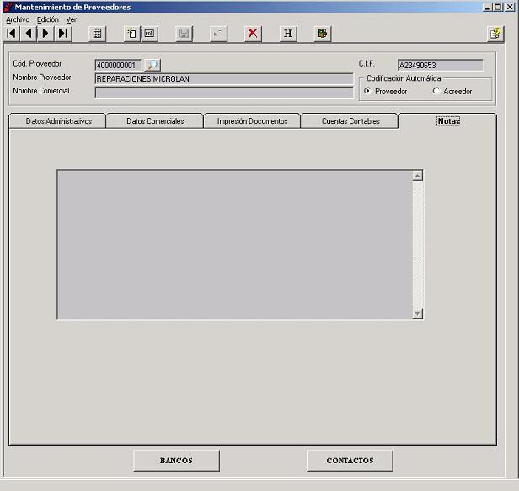Minimize the Mantenimiento de Proveedores window
Image resolution: width=519 pixels, height=491 pixels.
coord(487,7)
